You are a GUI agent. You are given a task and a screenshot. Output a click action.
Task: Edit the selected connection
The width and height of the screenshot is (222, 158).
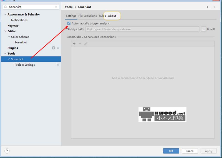click(x=86, y=44)
